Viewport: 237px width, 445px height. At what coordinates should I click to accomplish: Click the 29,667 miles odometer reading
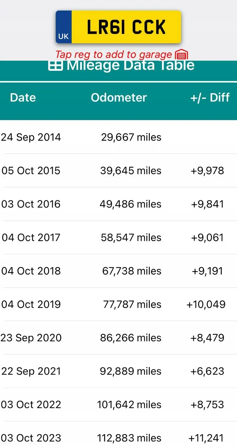(131, 137)
